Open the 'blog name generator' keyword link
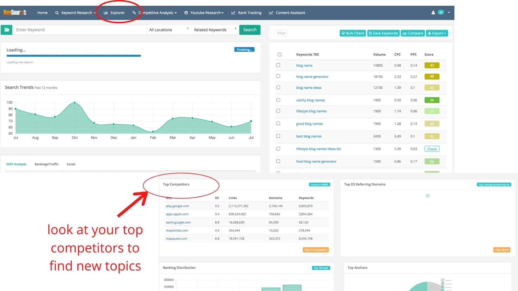 click(312, 77)
